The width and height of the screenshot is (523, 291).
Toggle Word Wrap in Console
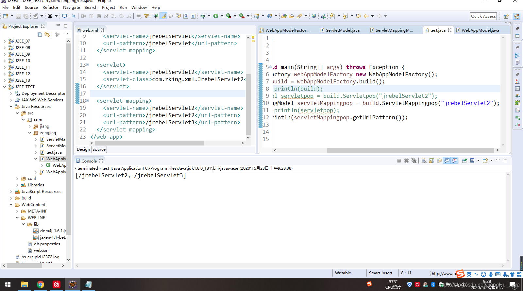439,161
